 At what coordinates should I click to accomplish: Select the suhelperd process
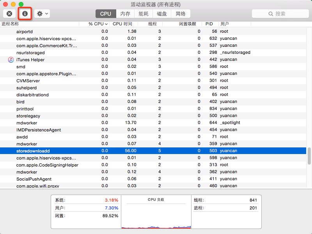click(x=153, y=87)
